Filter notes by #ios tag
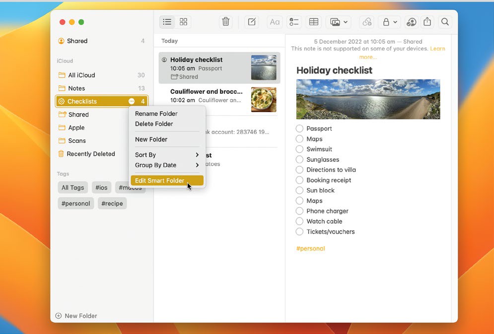The image size is (494, 334). (101, 188)
